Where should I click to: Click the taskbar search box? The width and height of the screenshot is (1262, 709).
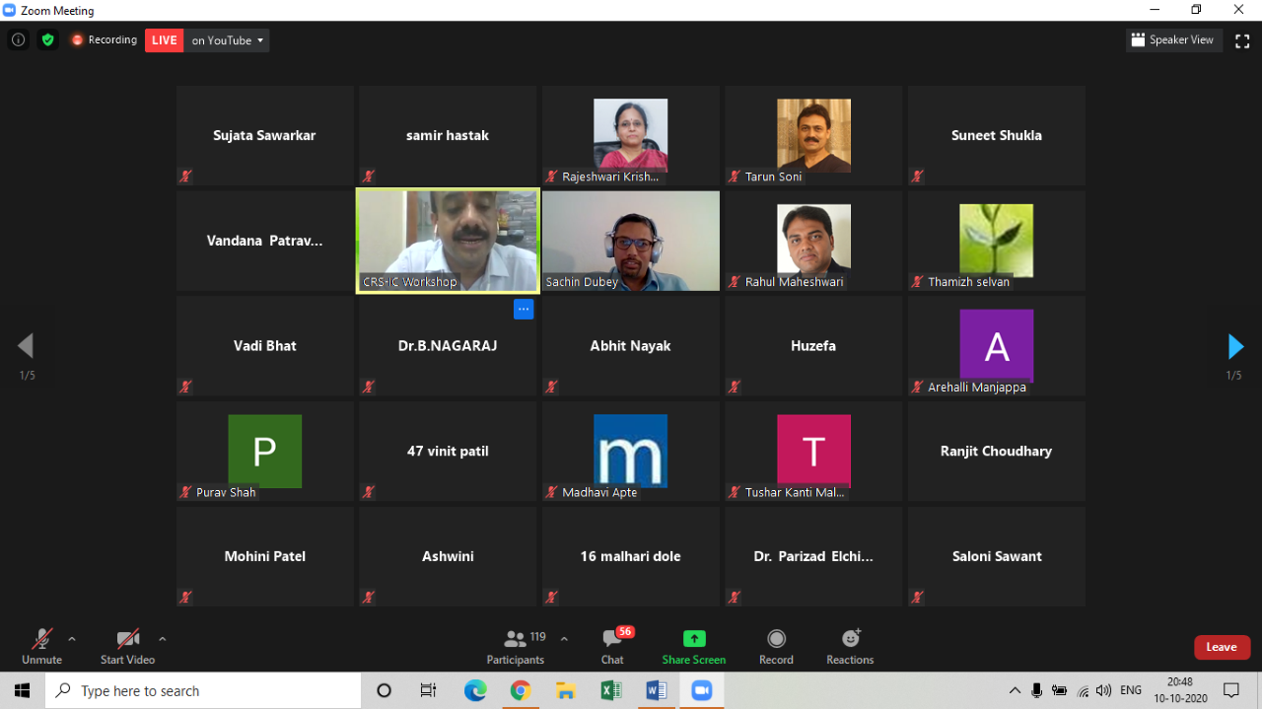pyautogui.click(x=203, y=690)
